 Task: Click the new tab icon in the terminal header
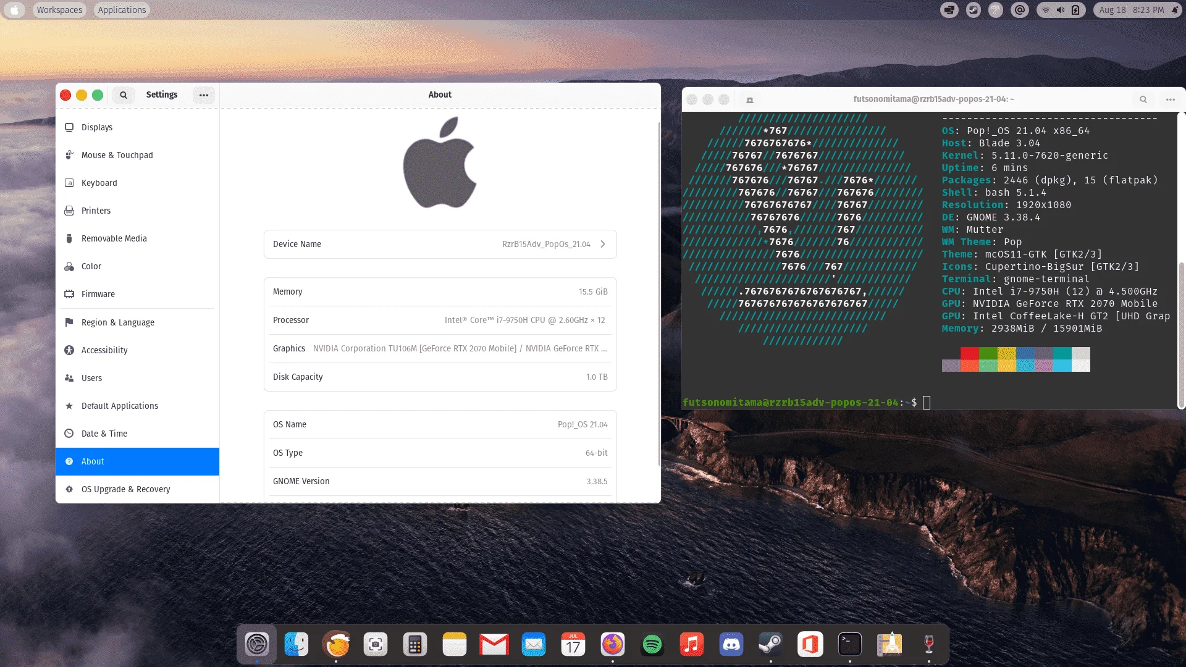coord(750,99)
